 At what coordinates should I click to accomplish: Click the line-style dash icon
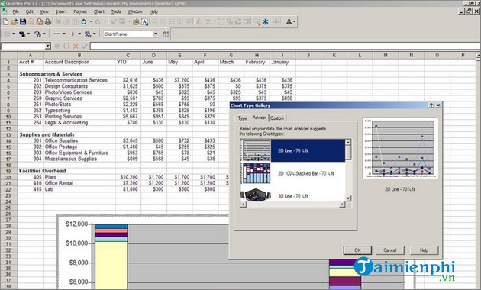(x=57, y=34)
